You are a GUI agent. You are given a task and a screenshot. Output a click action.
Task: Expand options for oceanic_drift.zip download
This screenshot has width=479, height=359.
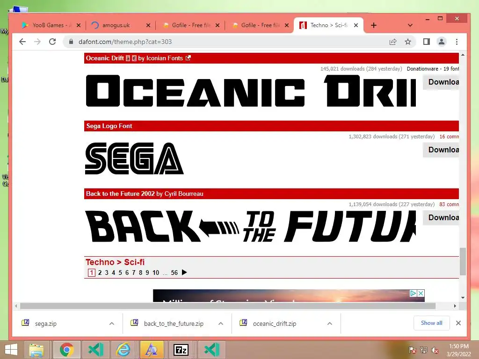point(330,323)
